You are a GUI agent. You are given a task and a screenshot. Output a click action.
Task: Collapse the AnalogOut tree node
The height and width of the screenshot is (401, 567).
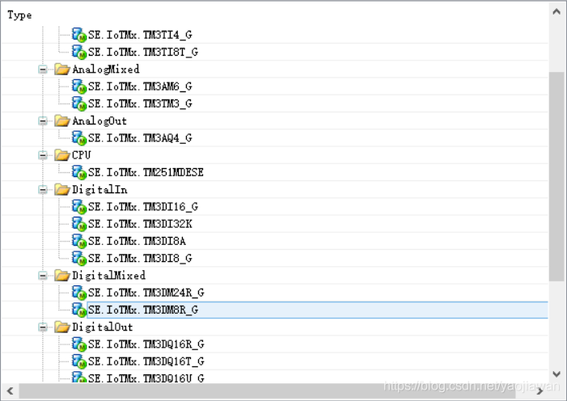pyautogui.click(x=43, y=121)
